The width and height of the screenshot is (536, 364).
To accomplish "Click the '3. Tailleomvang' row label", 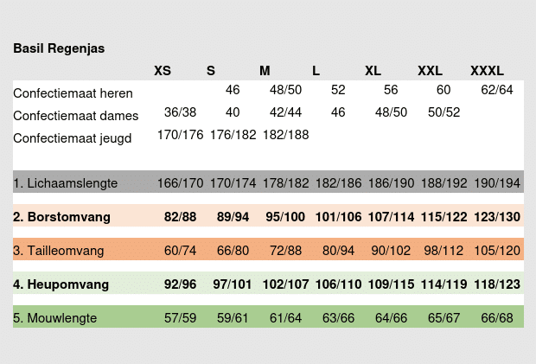I will coord(59,251).
